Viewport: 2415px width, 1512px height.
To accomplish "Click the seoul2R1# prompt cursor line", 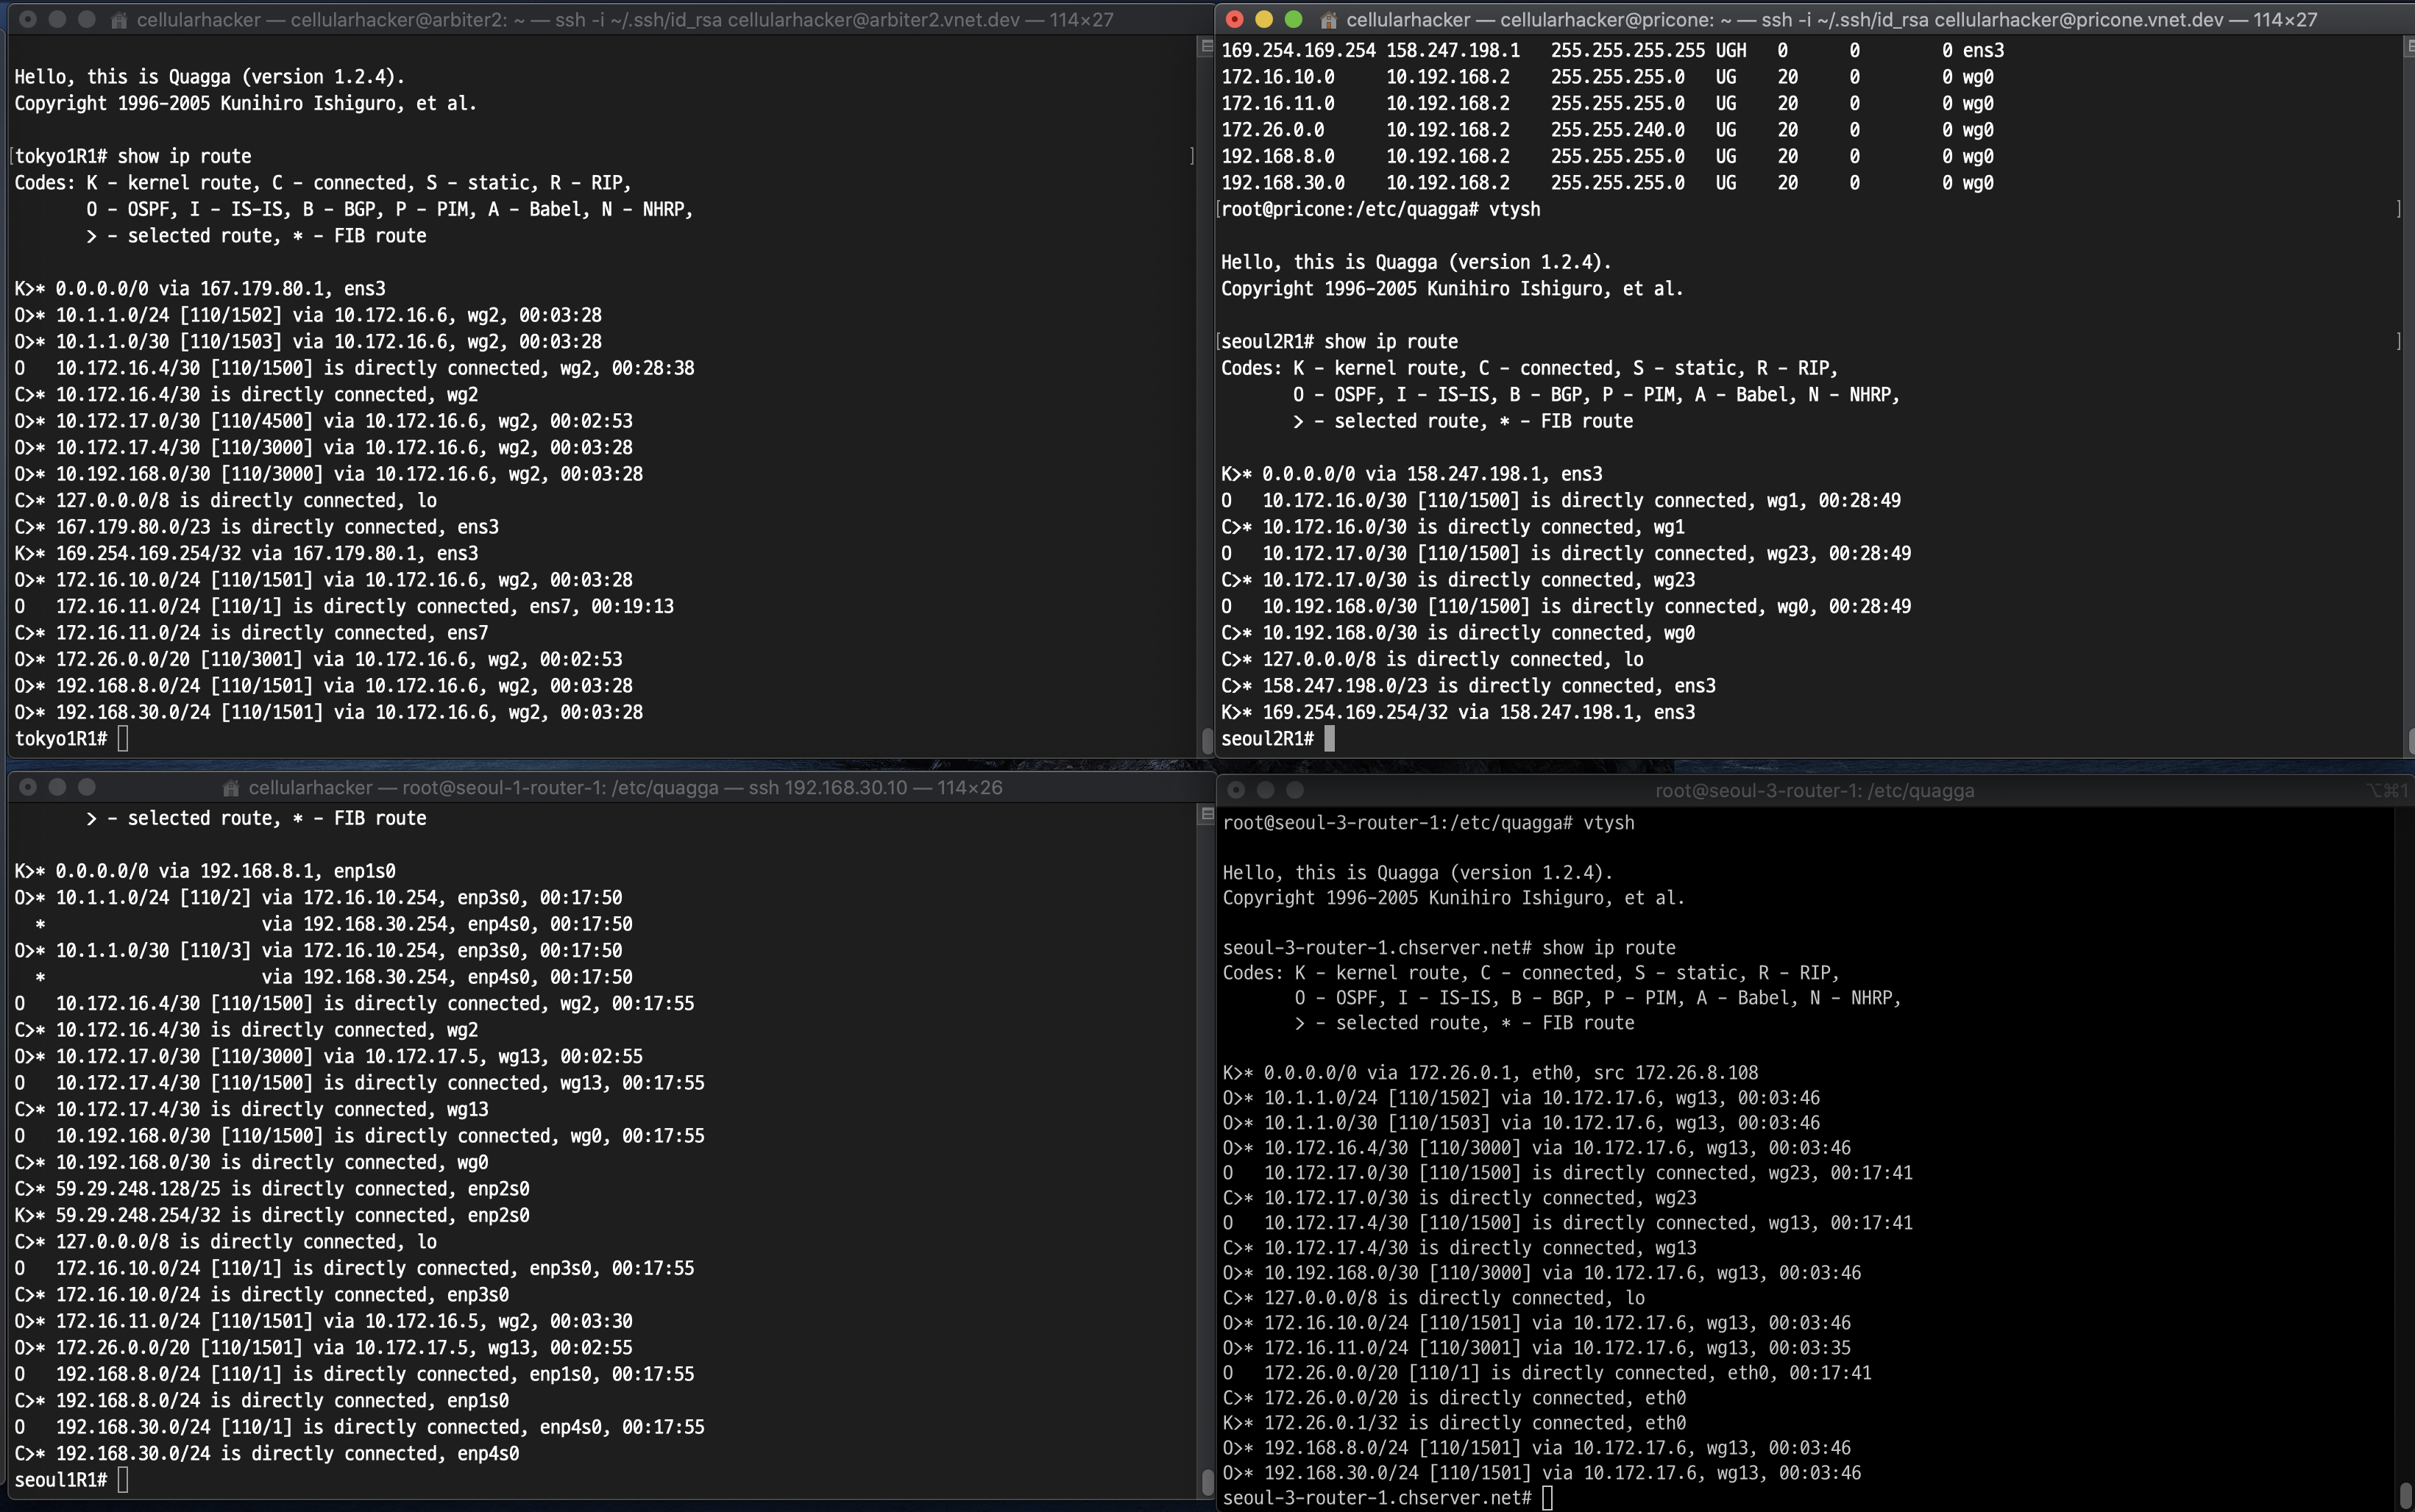I will tap(1268, 739).
